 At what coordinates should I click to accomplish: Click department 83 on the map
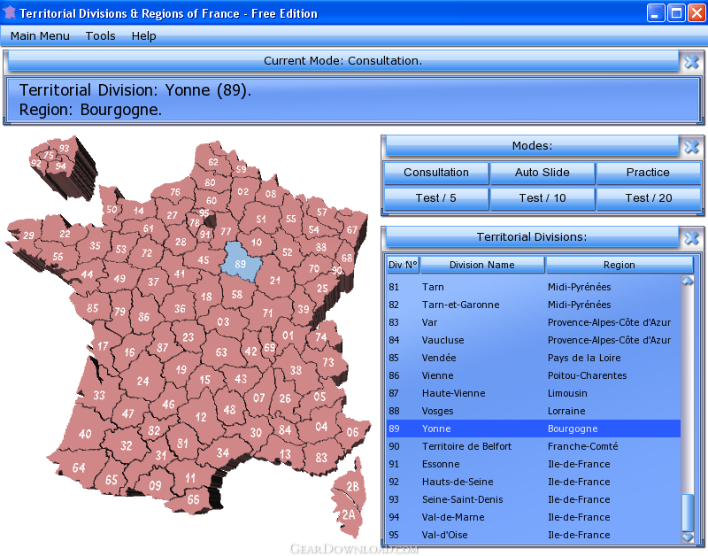point(321,458)
